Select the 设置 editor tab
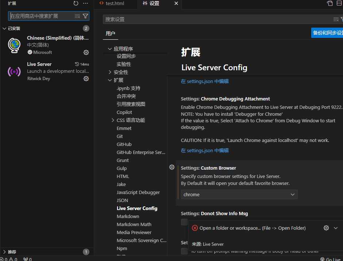This screenshot has height=261, width=343. [154, 3]
